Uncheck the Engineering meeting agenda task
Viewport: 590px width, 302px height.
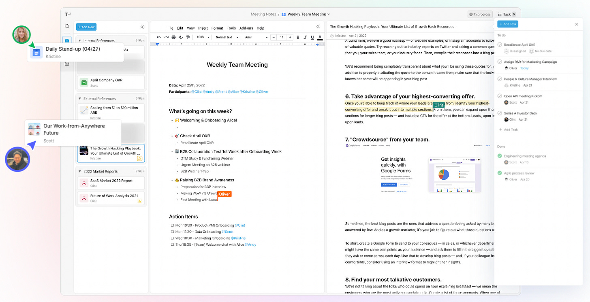pos(500,156)
